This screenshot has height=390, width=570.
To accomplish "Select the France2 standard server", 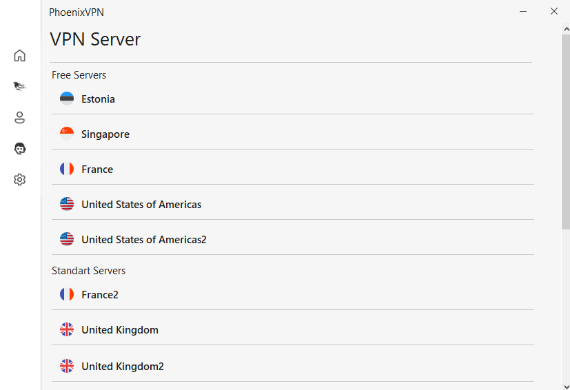I will (293, 294).
